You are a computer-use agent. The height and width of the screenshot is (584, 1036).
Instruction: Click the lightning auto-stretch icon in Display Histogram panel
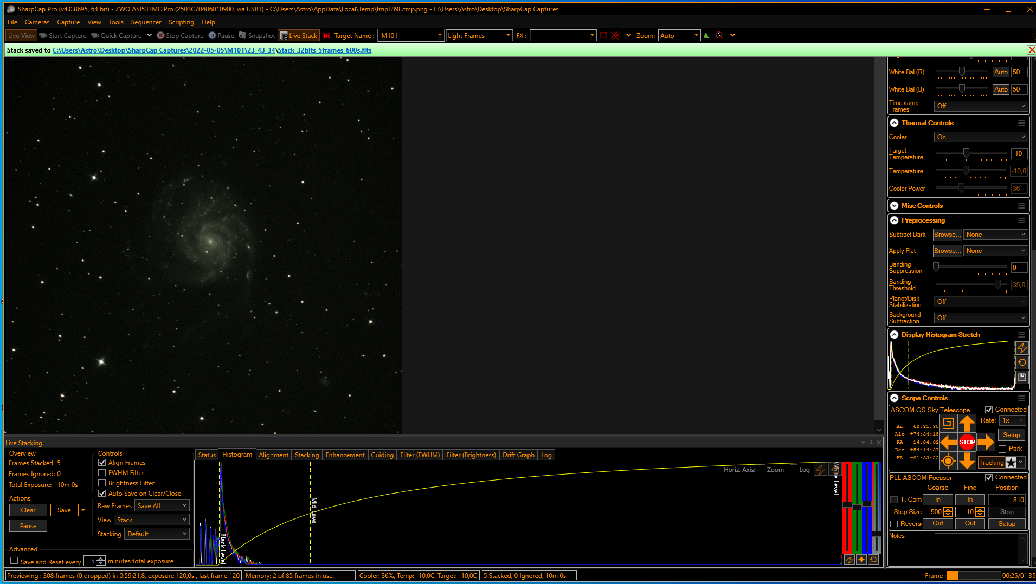[1022, 348]
